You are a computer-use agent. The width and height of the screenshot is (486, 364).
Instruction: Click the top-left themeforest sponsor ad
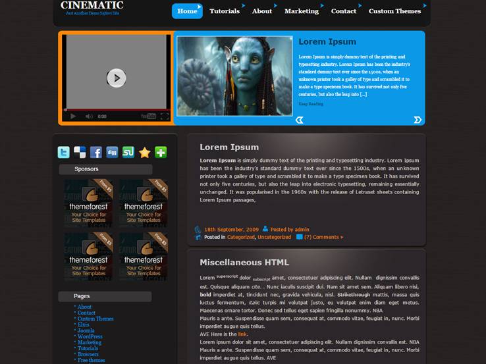tap(89, 203)
